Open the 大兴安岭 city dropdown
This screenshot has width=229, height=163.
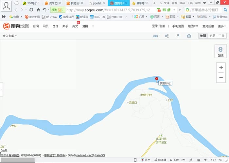pos(10,36)
